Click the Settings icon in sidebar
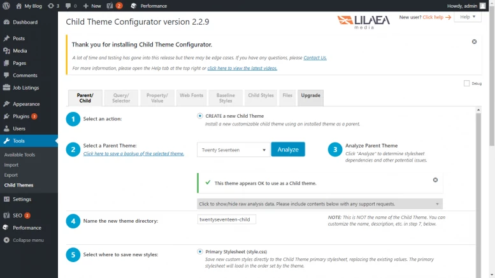This screenshot has height=278, width=495. (6, 199)
